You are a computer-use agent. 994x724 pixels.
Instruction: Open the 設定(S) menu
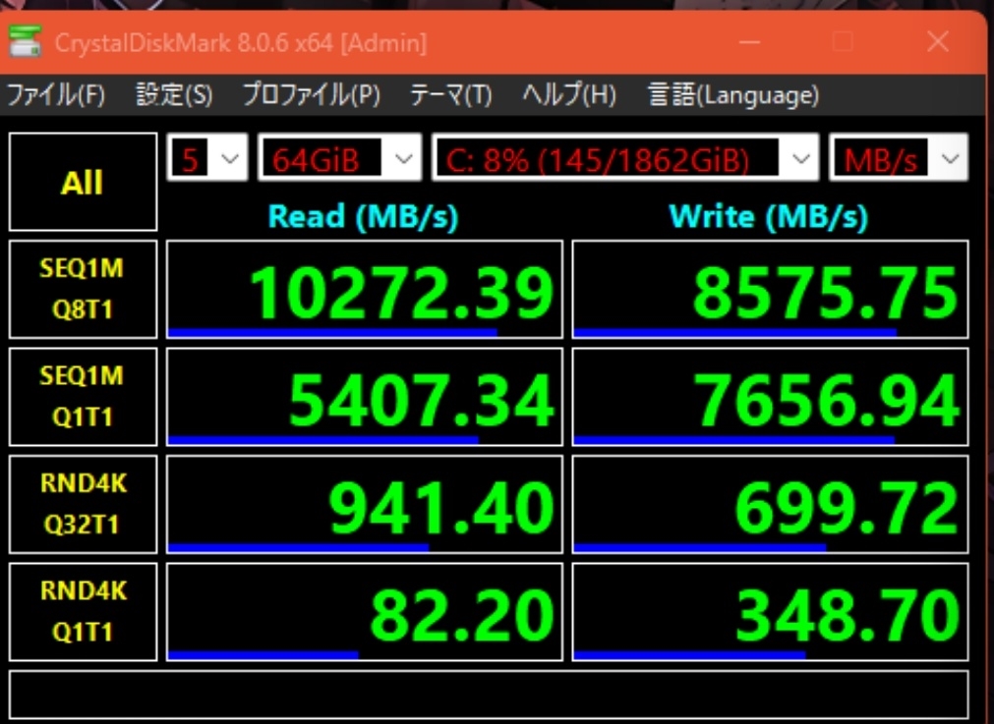tap(174, 95)
